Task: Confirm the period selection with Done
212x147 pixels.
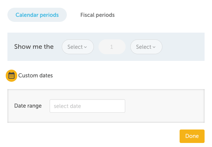Action: (x=192, y=136)
